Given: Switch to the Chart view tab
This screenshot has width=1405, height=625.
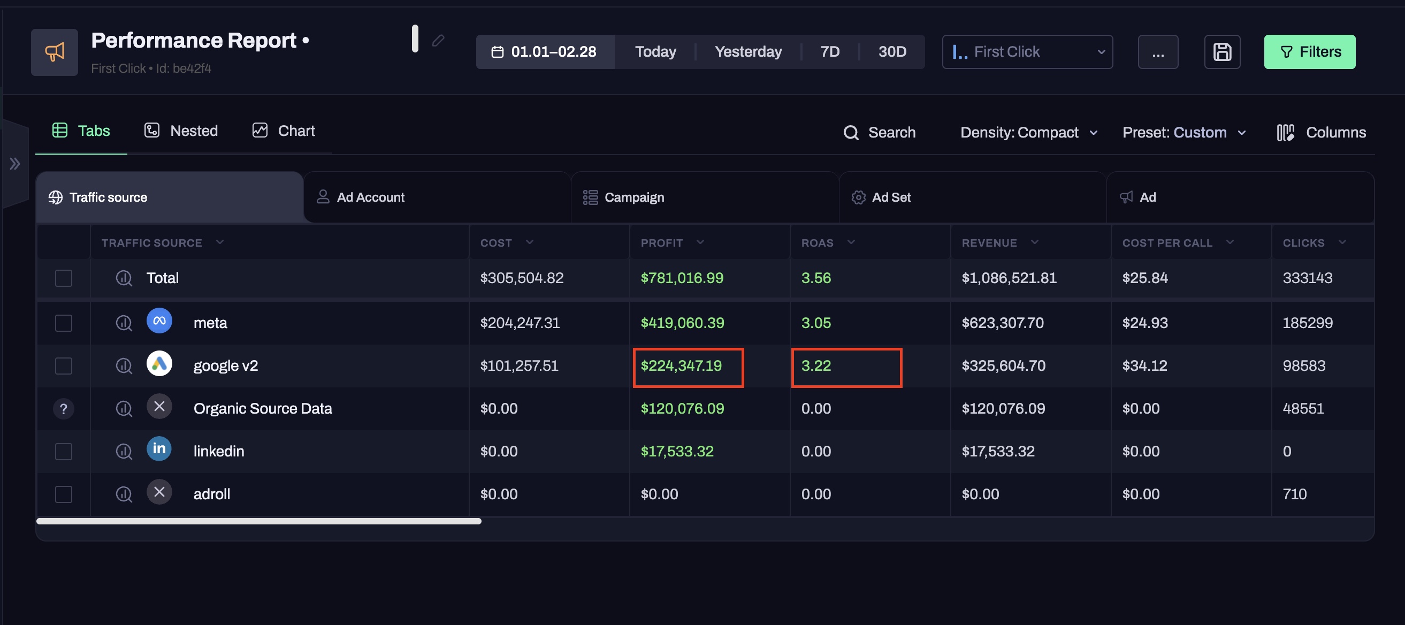Looking at the screenshot, I should pyautogui.click(x=284, y=131).
